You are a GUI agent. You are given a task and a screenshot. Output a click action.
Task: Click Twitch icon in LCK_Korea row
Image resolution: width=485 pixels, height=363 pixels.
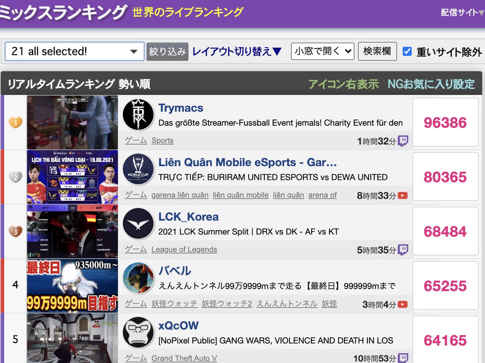403,250
